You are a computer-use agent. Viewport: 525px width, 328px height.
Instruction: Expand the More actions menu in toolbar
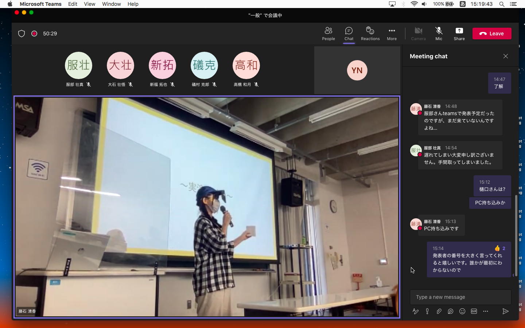[392, 33]
